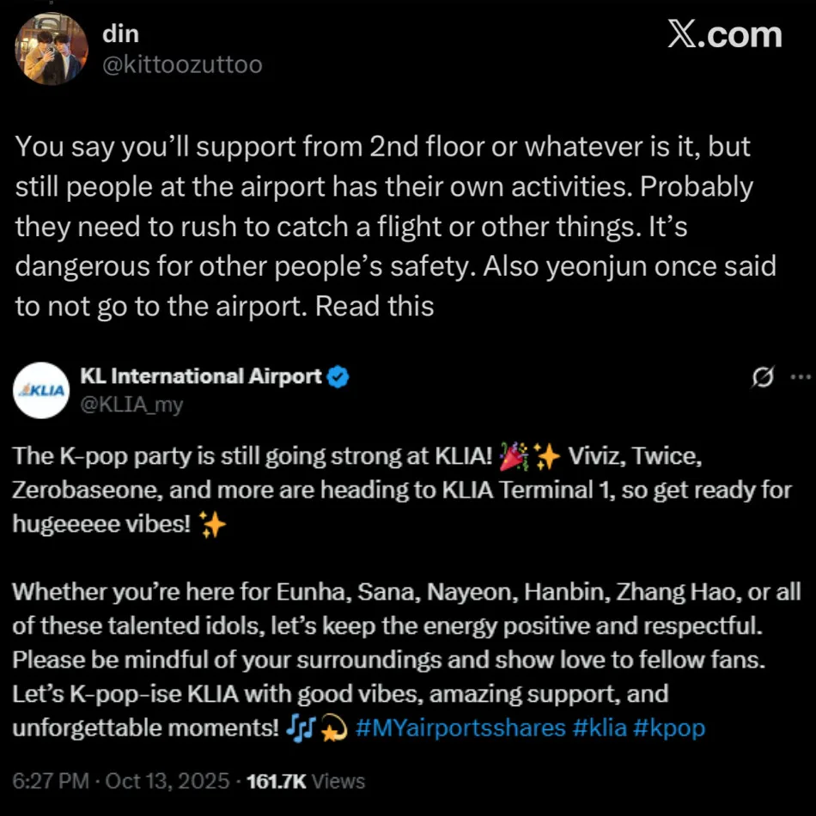This screenshot has height=816, width=816.
Task: Click the @kittoozuttoo handle
Action: point(182,64)
